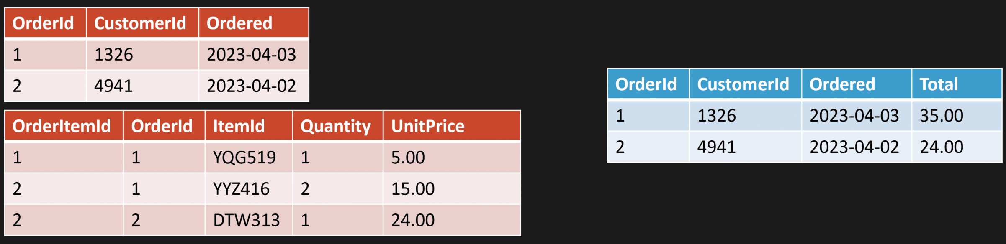
Task: Click the ItemId column header
Action: click(239, 126)
